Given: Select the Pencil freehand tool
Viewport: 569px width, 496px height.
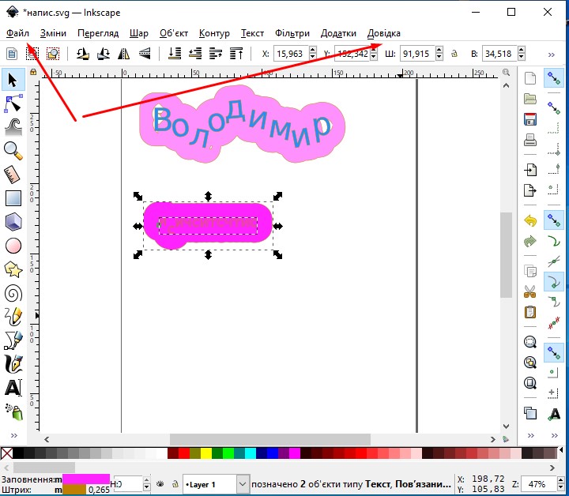Looking at the screenshot, I should 13,317.
